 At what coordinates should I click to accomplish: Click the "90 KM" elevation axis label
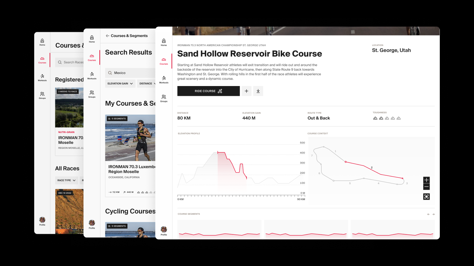pos(302,199)
